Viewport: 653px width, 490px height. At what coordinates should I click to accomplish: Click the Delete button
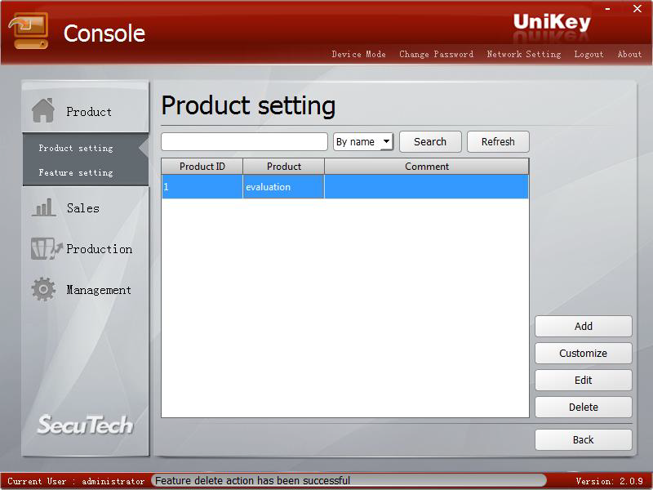coord(583,407)
